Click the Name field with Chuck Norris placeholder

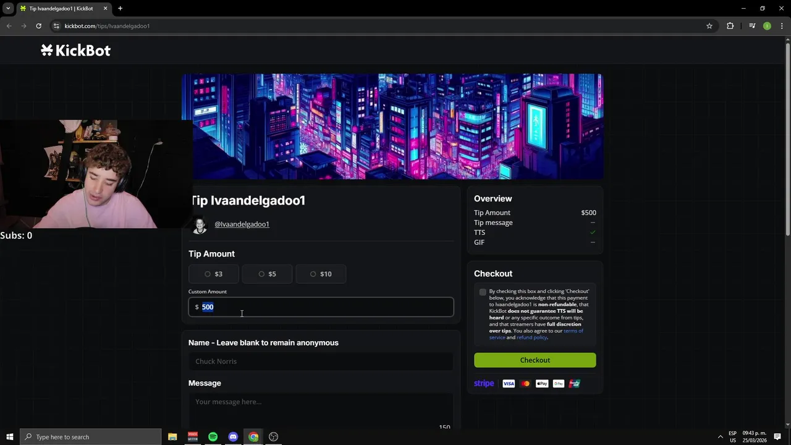(321, 362)
